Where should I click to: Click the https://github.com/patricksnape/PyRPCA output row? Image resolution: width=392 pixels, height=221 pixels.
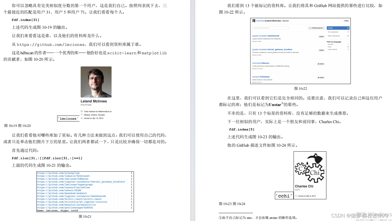(85, 208)
